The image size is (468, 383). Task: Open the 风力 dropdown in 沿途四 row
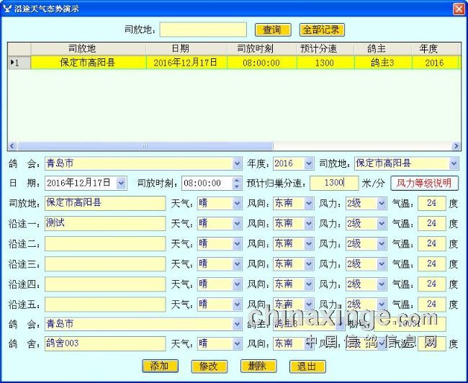382,284
